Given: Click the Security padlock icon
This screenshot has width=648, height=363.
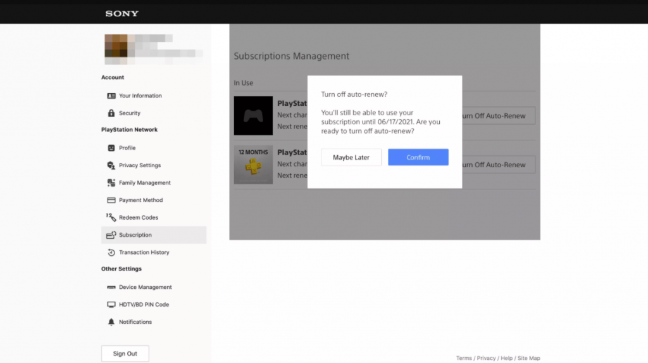Looking at the screenshot, I should coord(111,113).
